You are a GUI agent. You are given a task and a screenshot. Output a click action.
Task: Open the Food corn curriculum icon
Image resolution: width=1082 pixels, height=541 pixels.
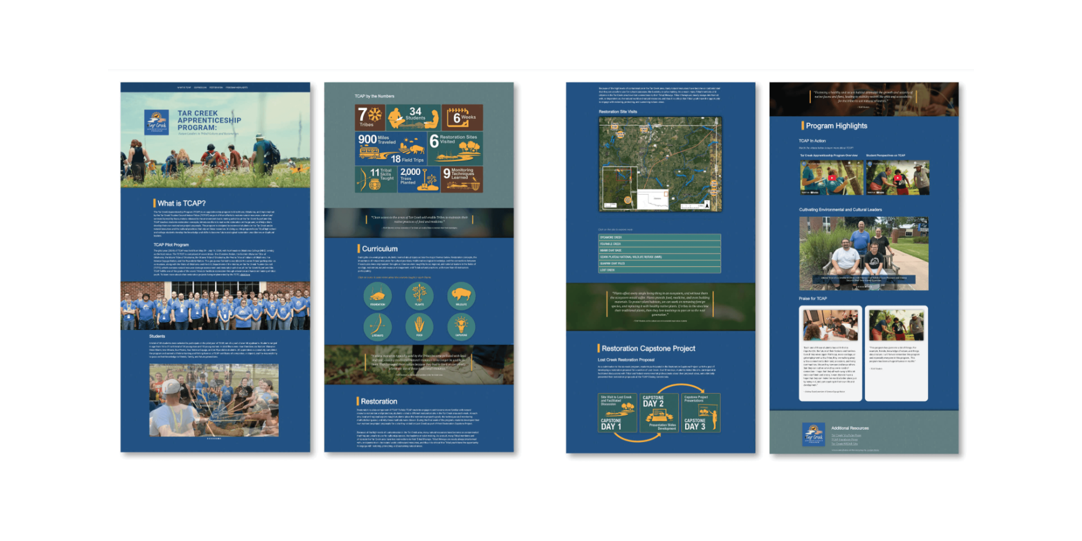pos(419,326)
